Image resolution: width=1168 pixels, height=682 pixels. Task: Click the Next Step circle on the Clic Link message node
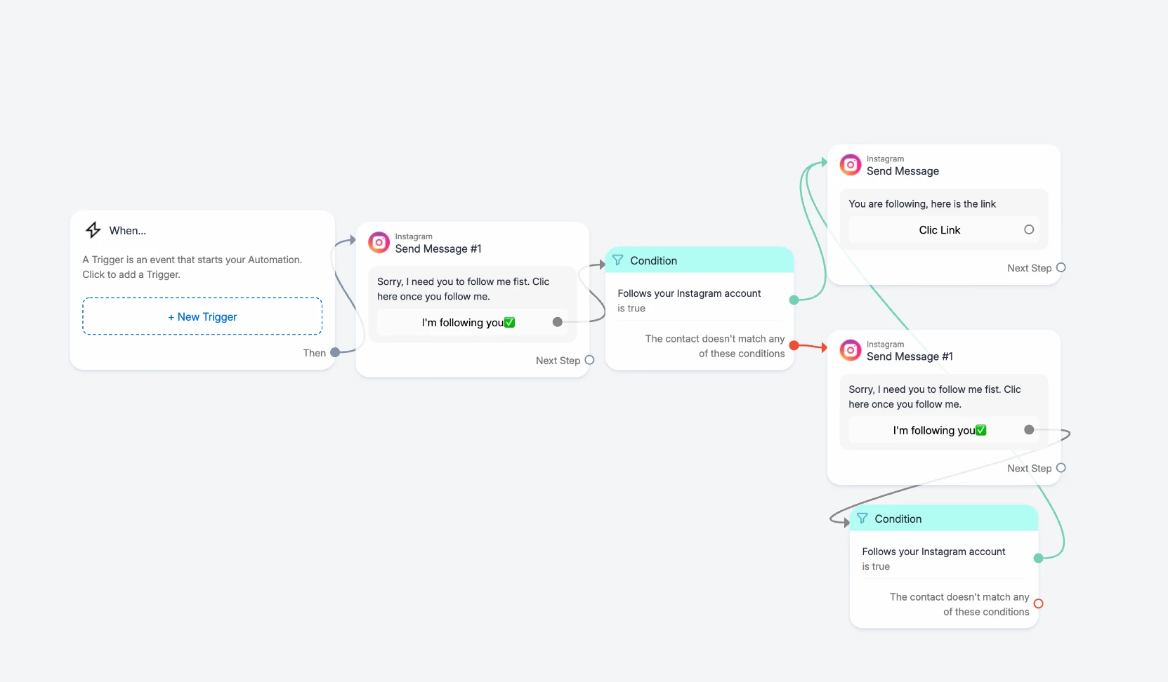click(x=1061, y=267)
